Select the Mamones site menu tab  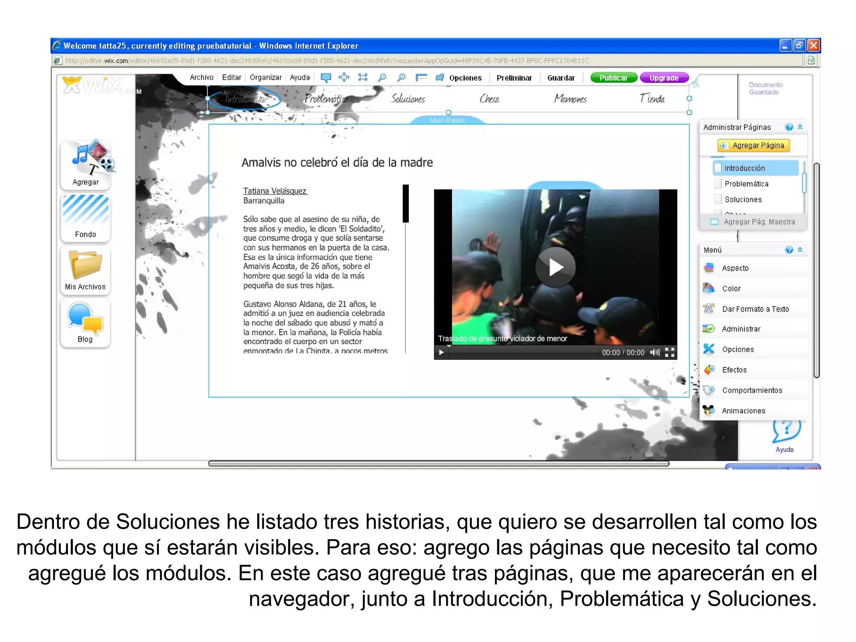pyautogui.click(x=570, y=99)
